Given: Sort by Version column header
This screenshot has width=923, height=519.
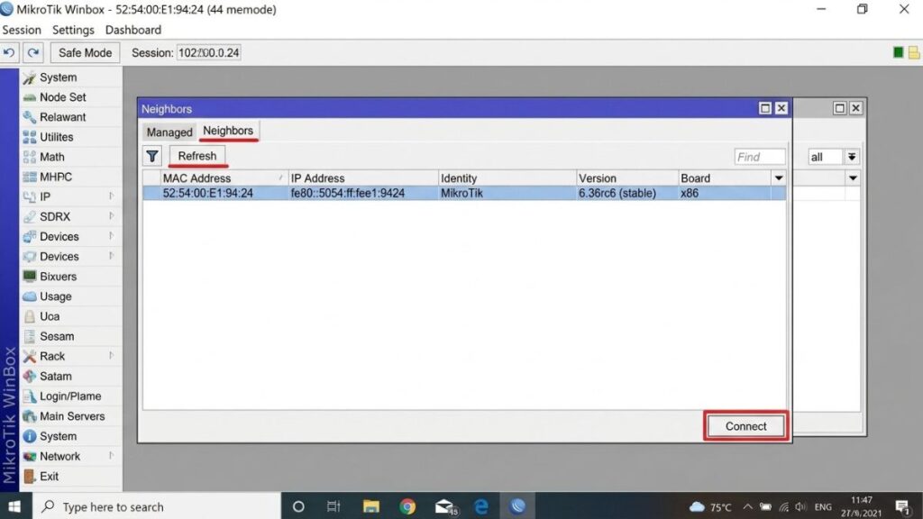Looking at the screenshot, I should (x=627, y=178).
